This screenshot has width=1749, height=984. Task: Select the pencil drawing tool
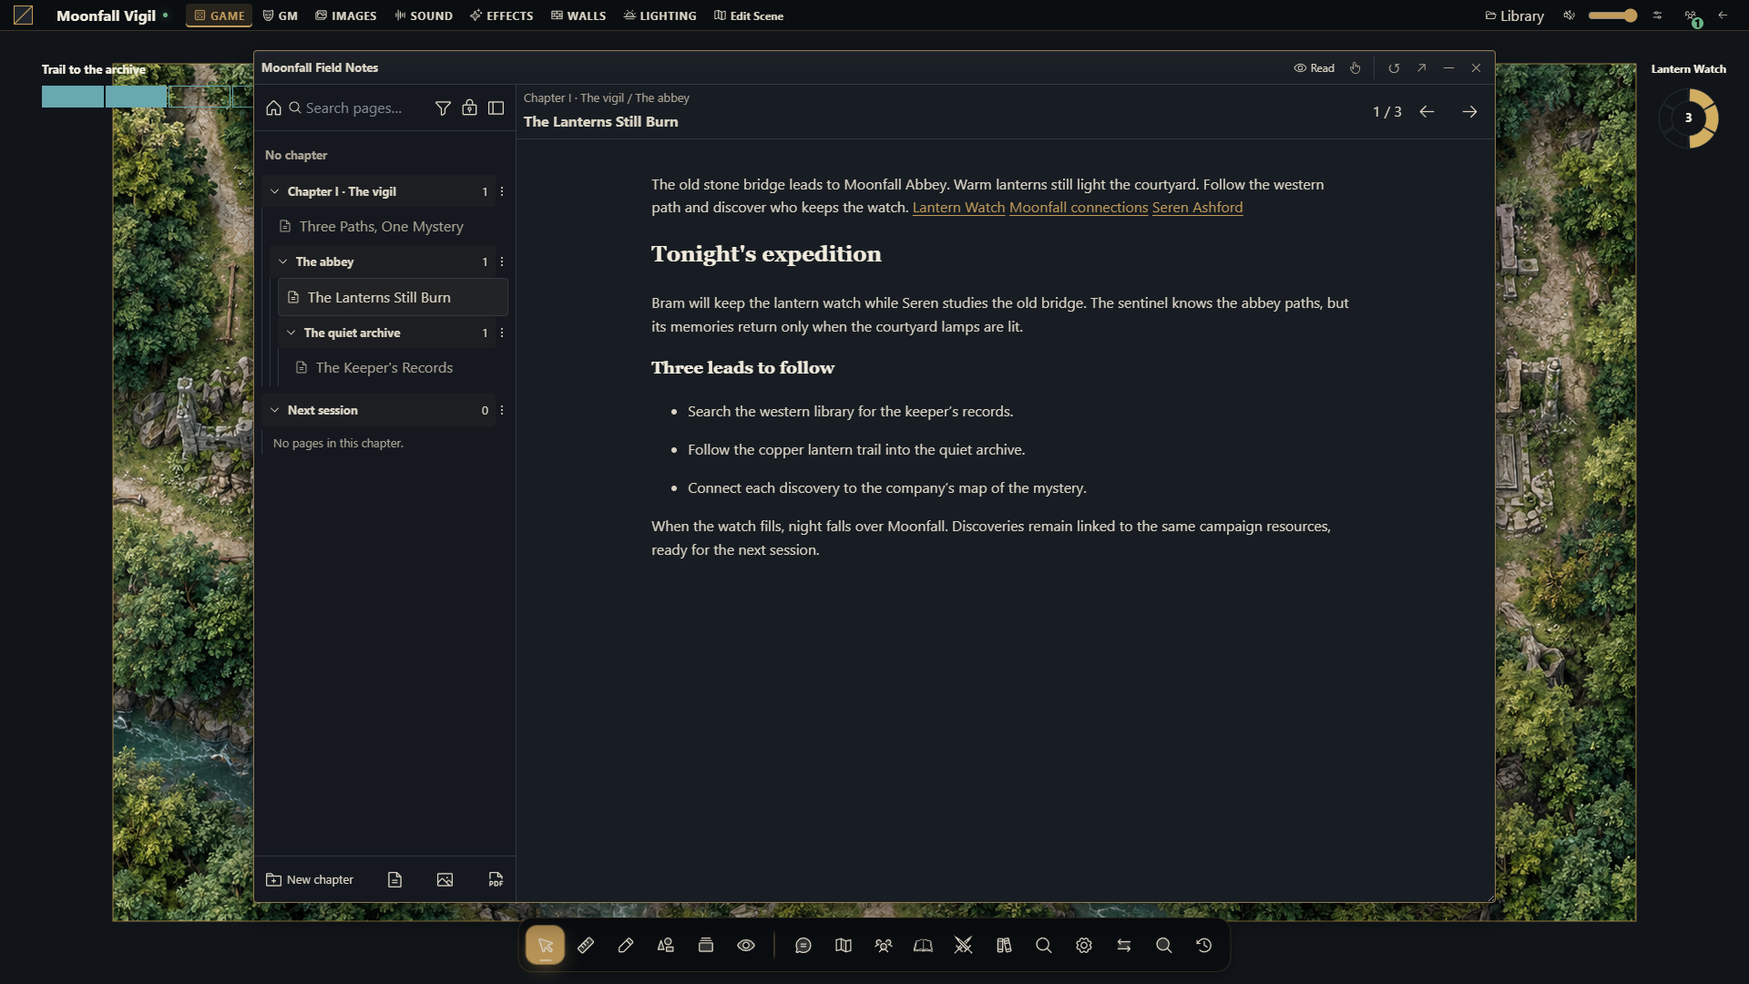[x=626, y=945]
